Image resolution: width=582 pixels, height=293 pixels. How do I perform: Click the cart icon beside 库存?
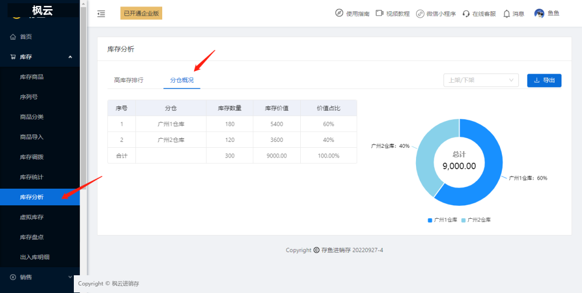pyautogui.click(x=13, y=56)
